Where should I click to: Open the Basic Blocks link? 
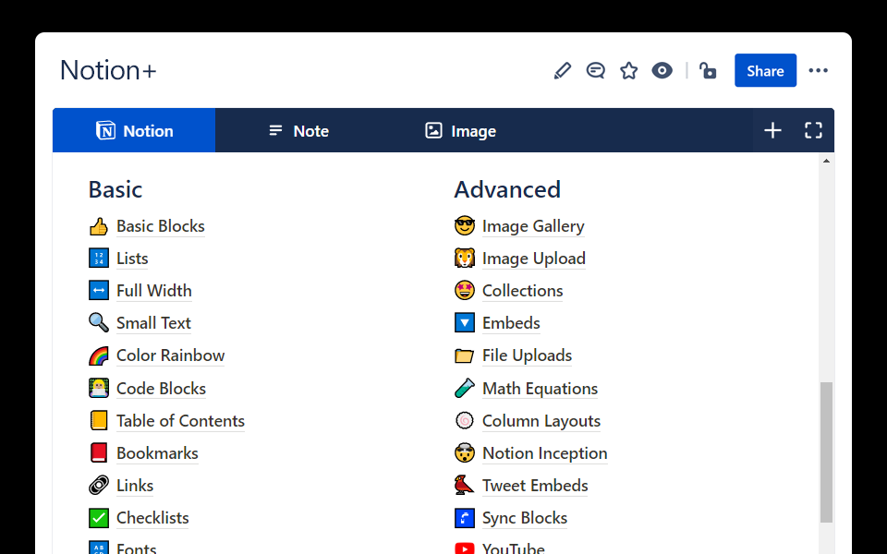(161, 226)
